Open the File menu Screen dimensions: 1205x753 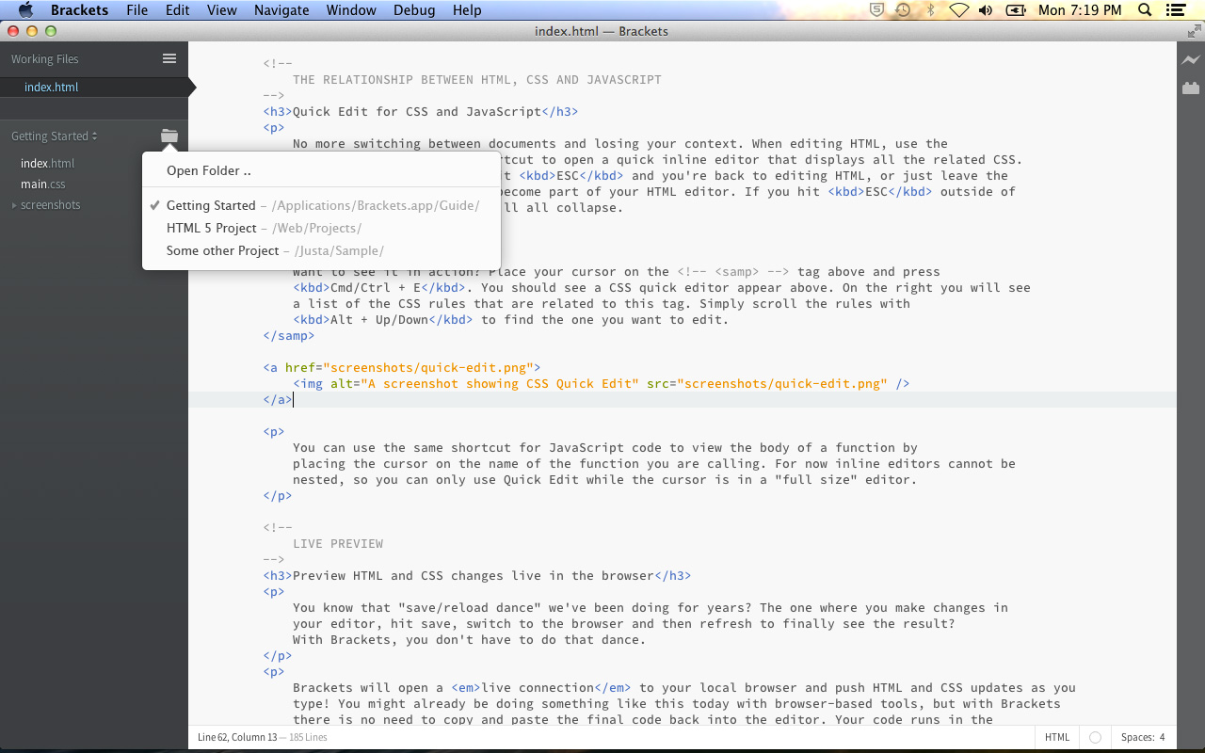pos(137,10)
